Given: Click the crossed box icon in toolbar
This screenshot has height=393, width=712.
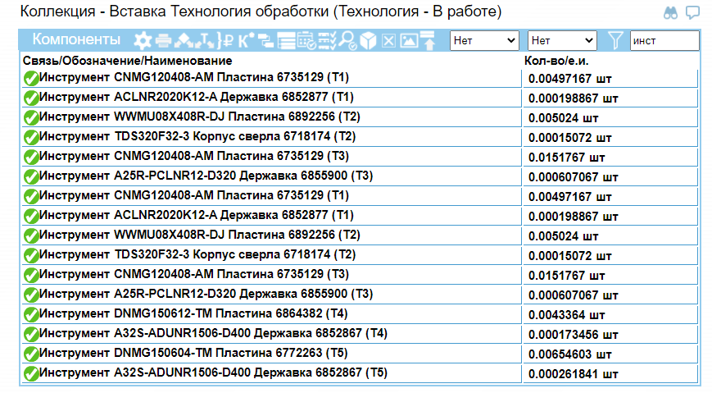Looking at the screenshot, I should (388, 40).
